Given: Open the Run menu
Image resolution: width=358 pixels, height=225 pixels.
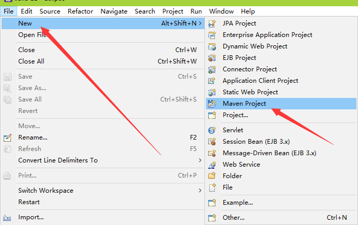Looking at the screenshot, I should click(196, 11).
